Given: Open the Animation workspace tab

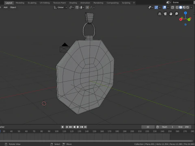Looking at the screenshot, I should [85, 3].
